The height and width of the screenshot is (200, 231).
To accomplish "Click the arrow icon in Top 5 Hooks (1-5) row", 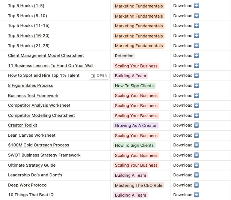I will point(196,6).
